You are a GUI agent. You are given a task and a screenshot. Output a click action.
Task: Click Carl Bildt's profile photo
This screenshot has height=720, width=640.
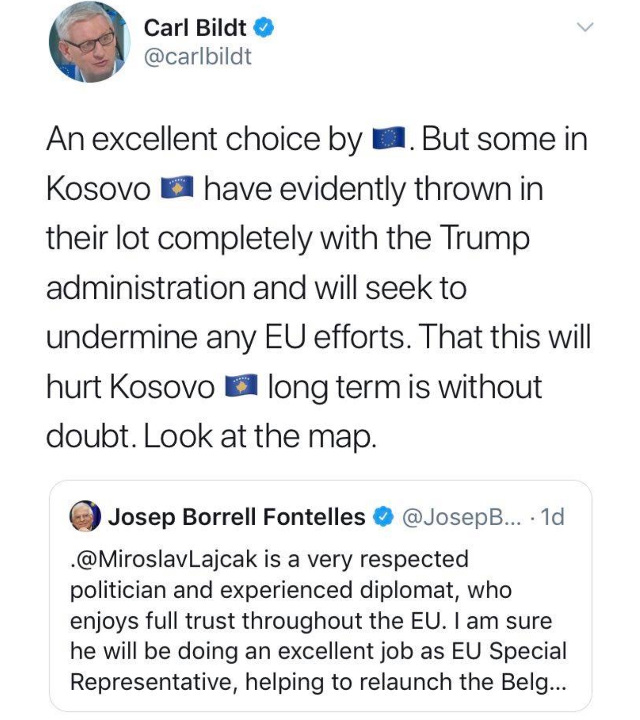click(x=89, y=42)
